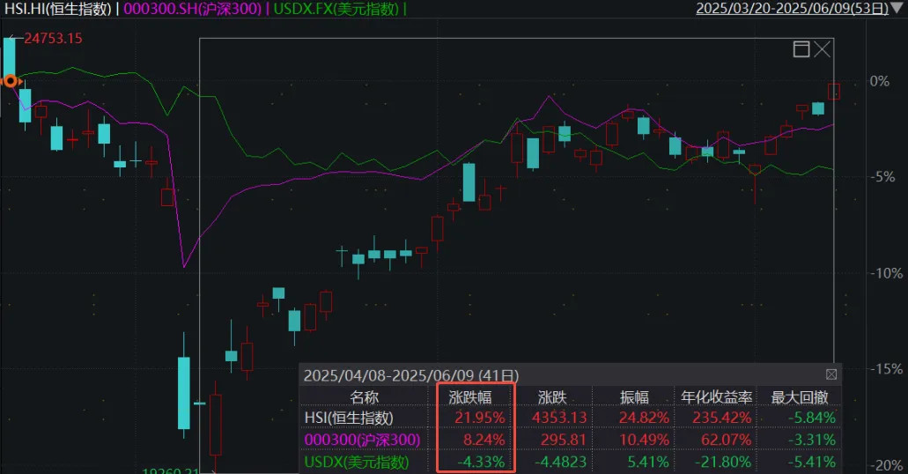Click the 24.82% amplitude value
Viewport: 908px width, 474px height.
[644, 418]
